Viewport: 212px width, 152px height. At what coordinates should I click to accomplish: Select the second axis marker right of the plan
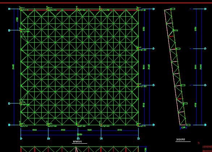pos(154,48)
